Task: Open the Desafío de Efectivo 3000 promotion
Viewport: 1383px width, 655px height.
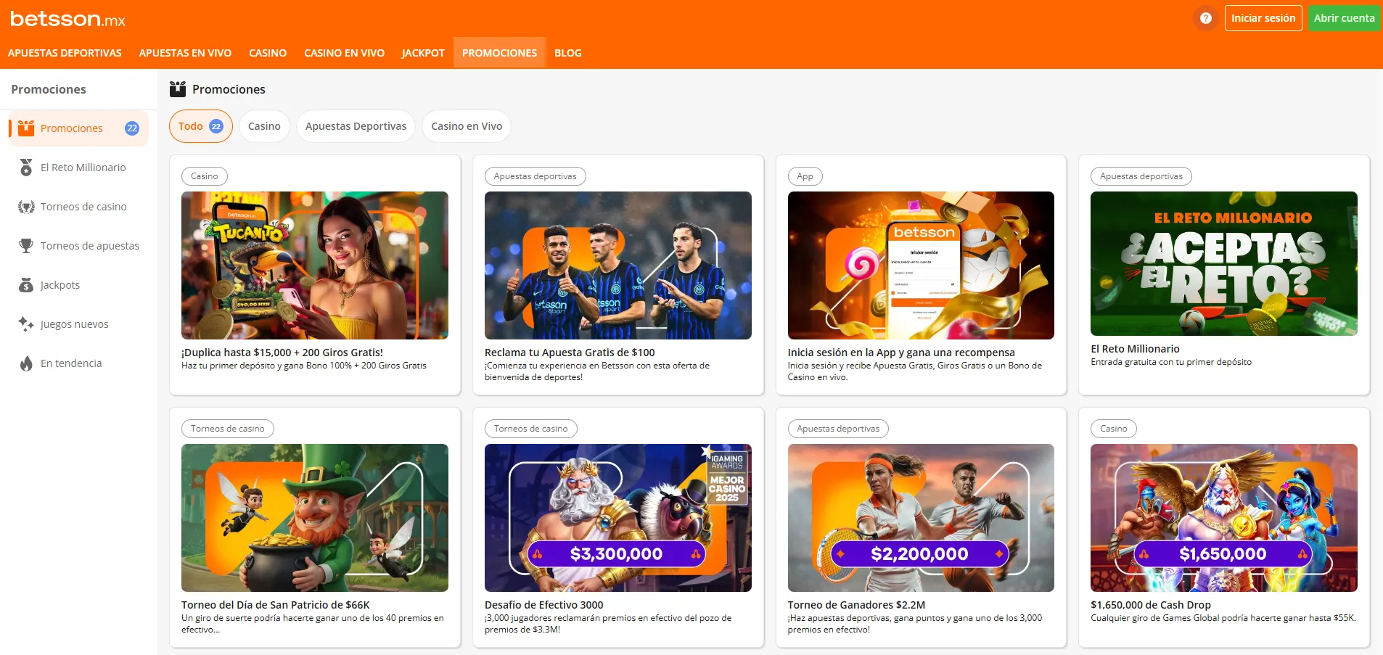Action: click(x=617, y=518)
